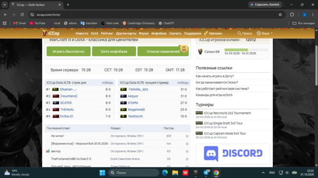The image size is (318, 178).
Task: Open player IIIToPM profile
Action: click(133, 103)
